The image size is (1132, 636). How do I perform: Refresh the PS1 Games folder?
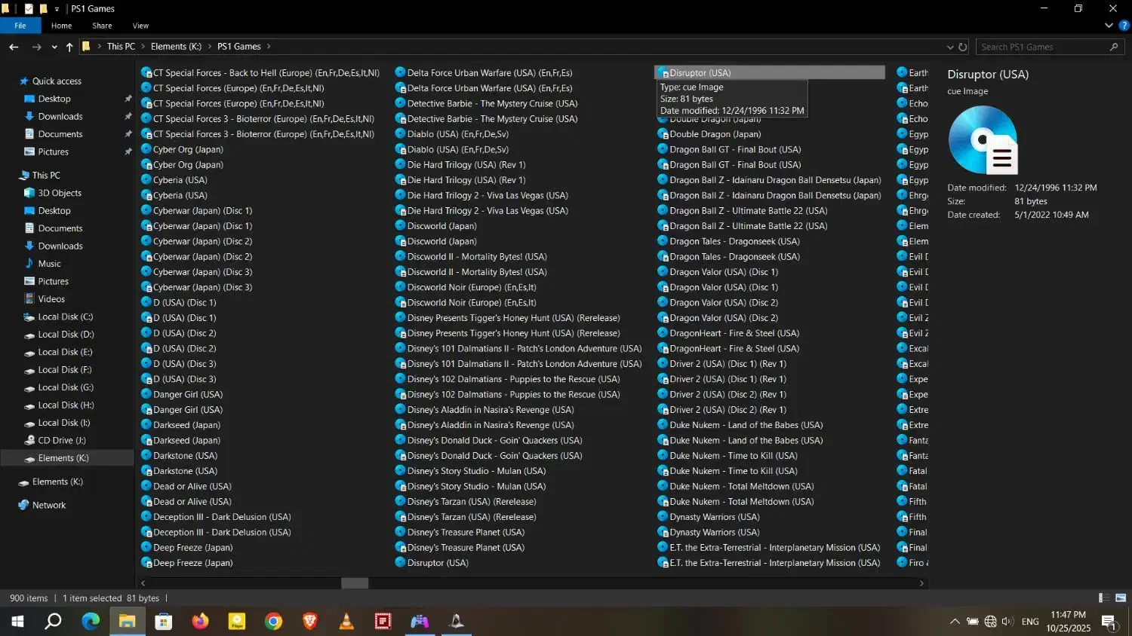coord(963,47)
